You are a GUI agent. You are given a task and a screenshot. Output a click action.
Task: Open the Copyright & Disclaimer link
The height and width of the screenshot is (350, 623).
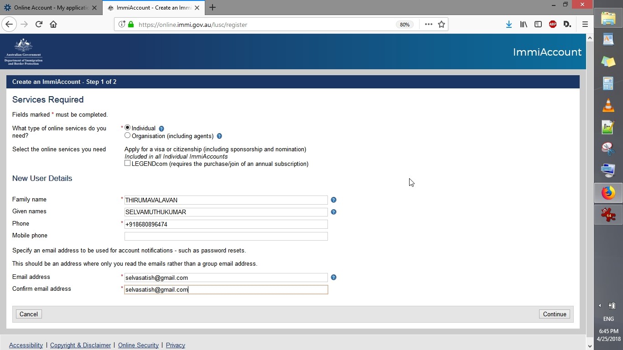click(x=80, y=345)
